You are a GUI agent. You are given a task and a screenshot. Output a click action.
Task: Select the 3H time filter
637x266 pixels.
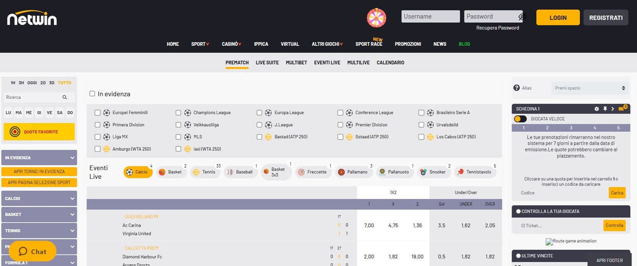(x=21, y=83)
